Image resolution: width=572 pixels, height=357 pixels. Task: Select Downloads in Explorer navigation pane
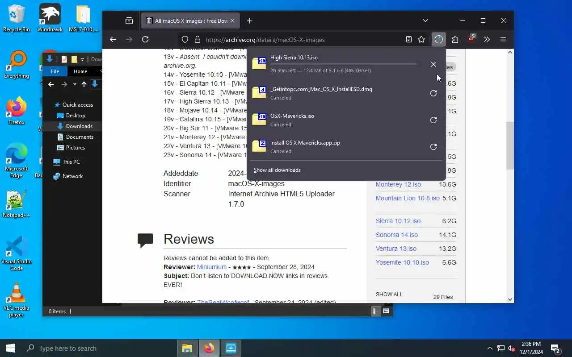click(x=79, y=126)
